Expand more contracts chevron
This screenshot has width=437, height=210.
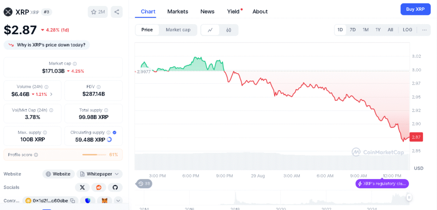pyautogui.click(x=118, y=201)
